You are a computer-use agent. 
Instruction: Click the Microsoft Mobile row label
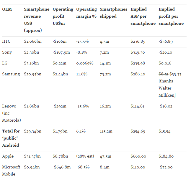point(11,171)
